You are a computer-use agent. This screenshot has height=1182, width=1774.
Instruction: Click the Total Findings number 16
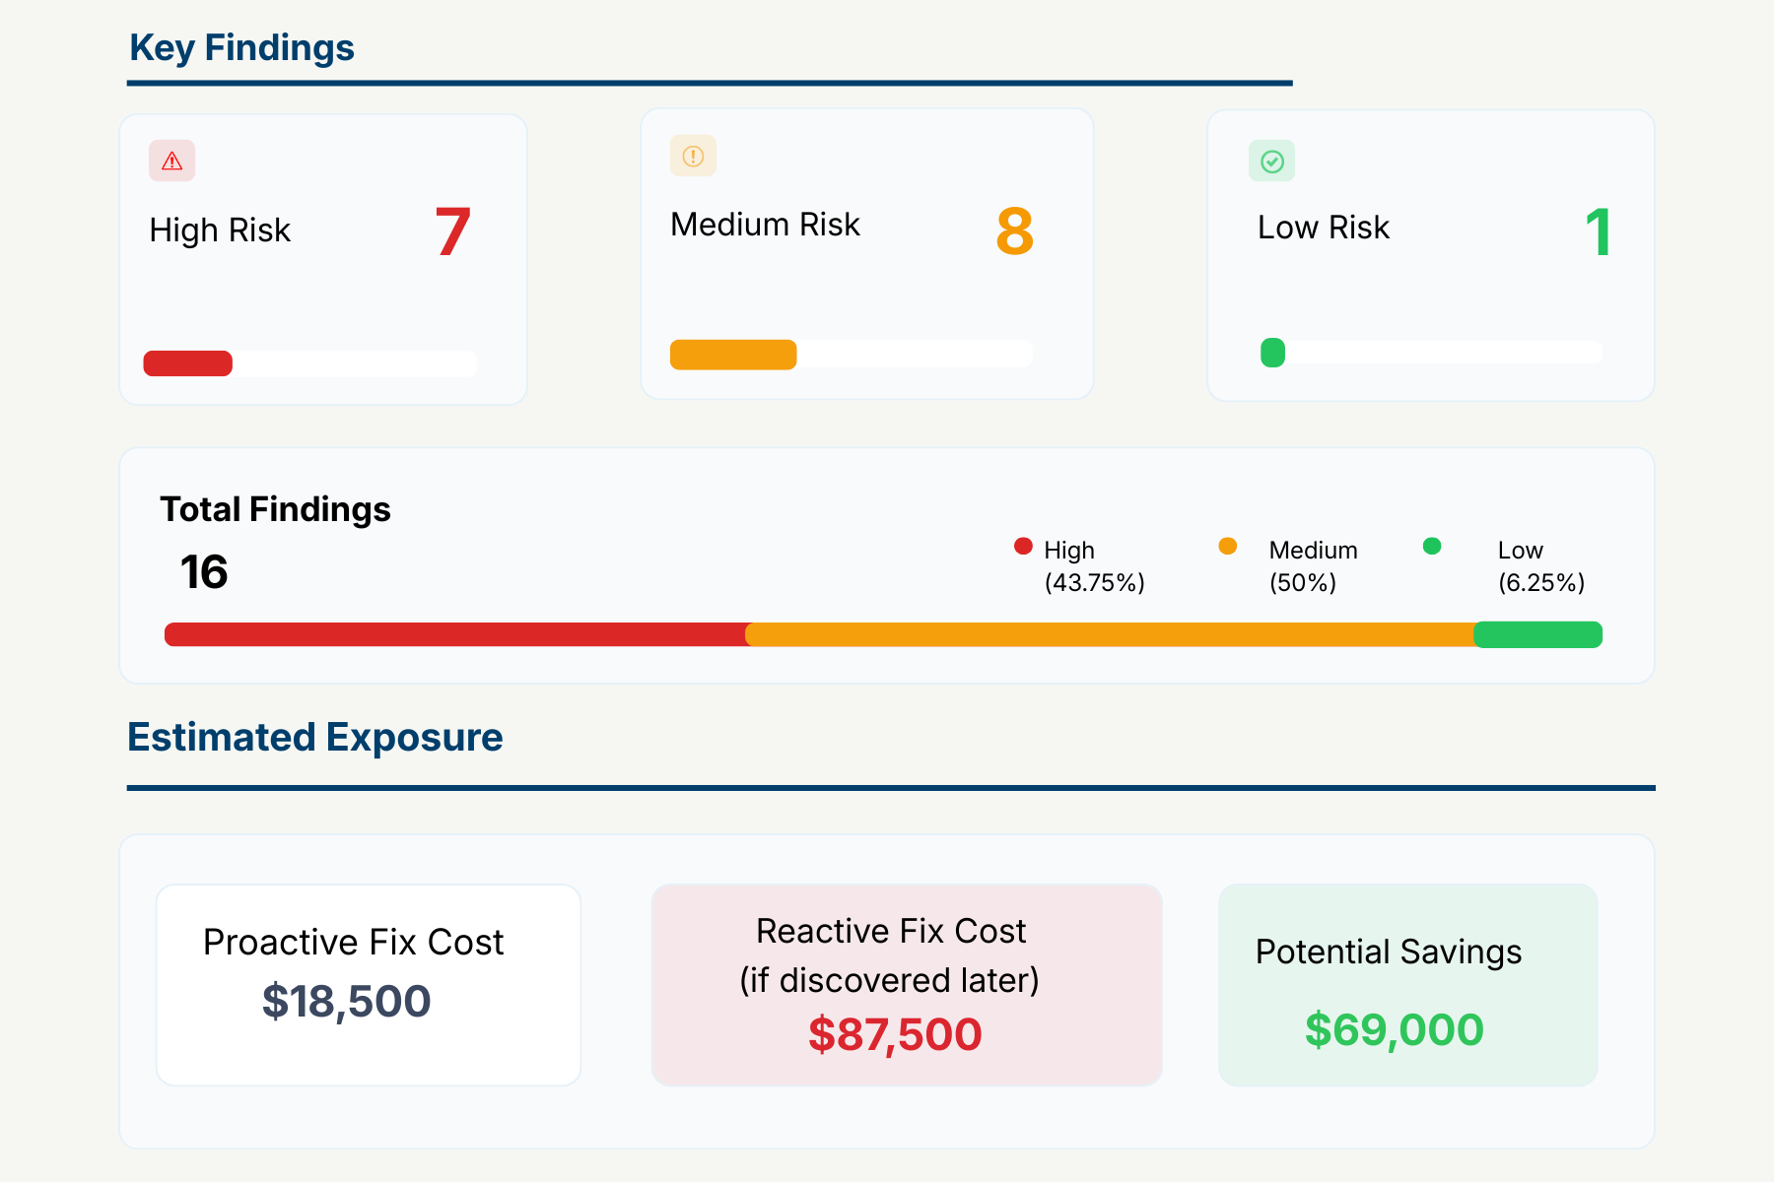click(204, 572)
